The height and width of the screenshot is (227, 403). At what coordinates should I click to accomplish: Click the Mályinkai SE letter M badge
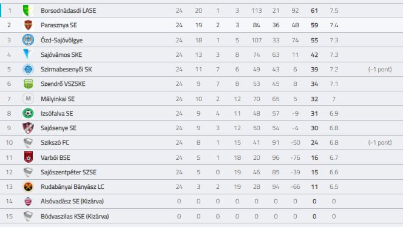28,99
